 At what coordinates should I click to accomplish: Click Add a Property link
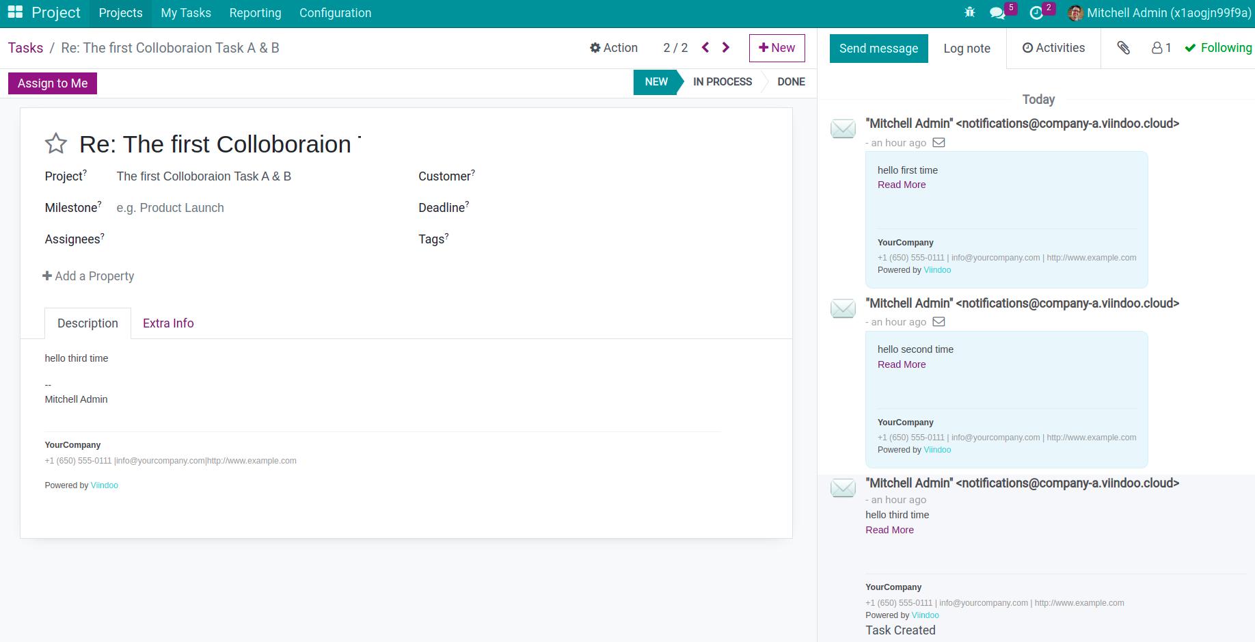[x=88, y=276]
